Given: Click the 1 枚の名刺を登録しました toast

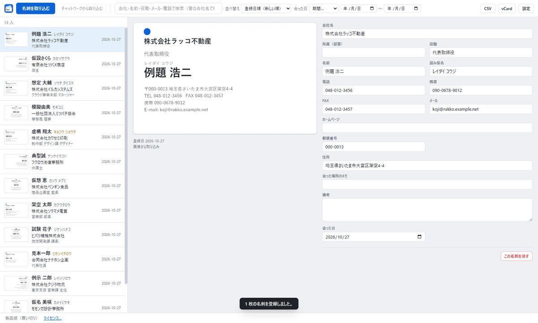Looking at the screenshot, I should 269,304.
